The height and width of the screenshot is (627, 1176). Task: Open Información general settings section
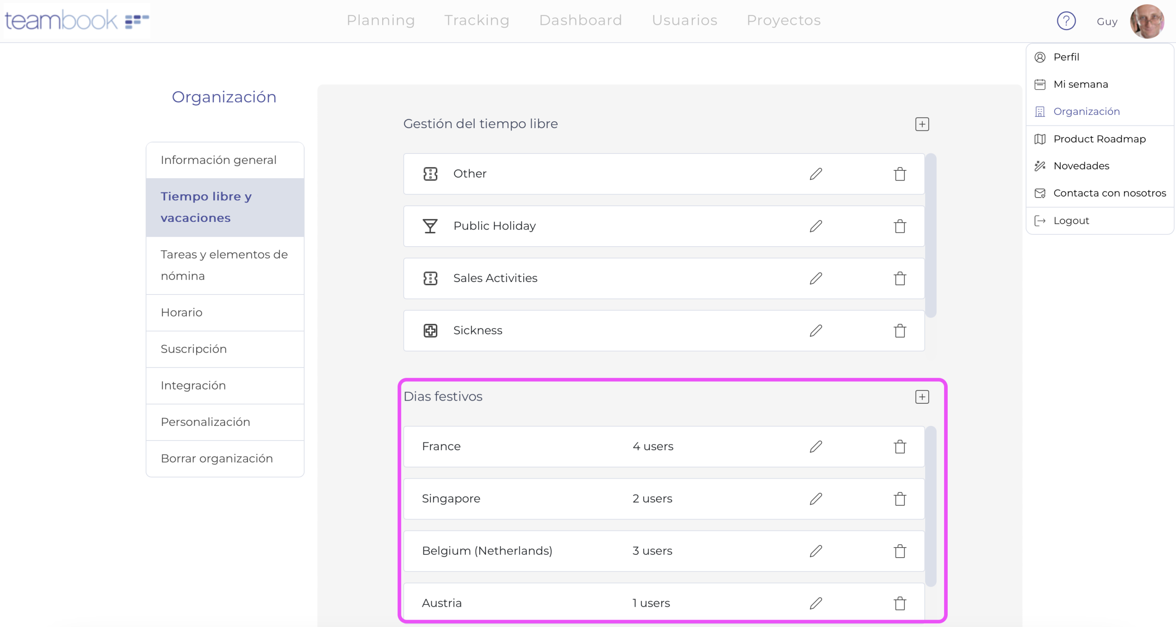219,160
